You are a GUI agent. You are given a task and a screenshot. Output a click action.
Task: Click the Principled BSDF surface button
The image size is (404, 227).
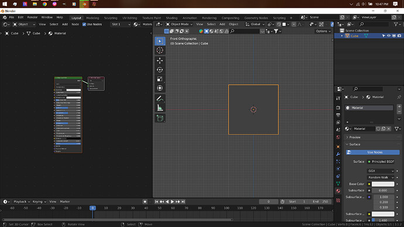[381, 161]
